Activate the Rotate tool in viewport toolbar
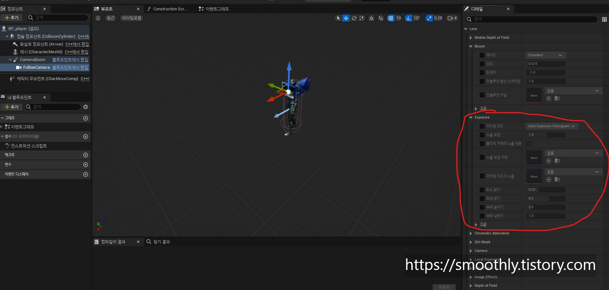Screen dimensions: 609x290 354,18
